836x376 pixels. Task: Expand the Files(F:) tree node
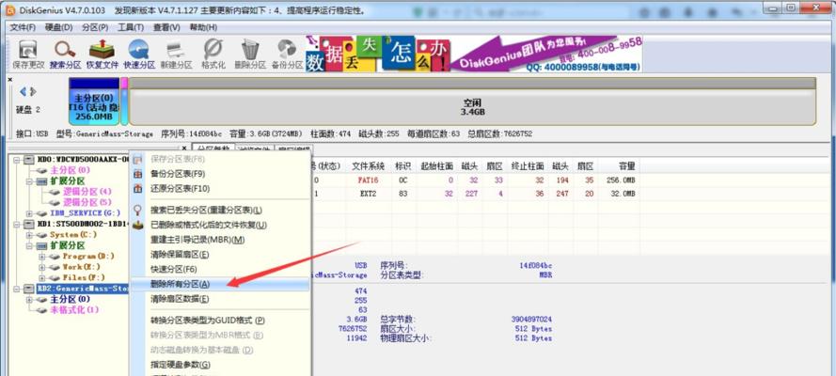pos(42,277)
